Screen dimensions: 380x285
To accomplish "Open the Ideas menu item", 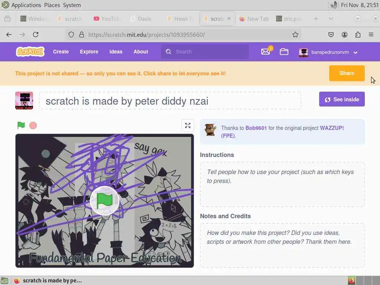I will [116, 52].
